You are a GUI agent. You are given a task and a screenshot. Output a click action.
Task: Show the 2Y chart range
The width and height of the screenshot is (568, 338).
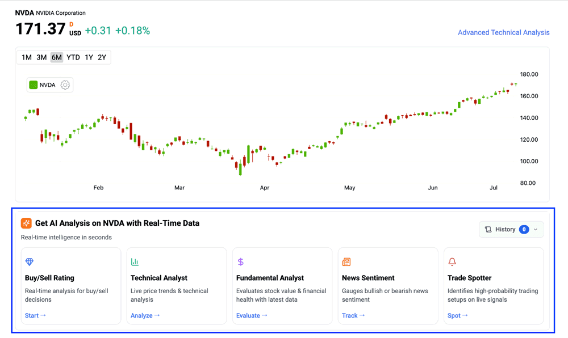[102, 57]
